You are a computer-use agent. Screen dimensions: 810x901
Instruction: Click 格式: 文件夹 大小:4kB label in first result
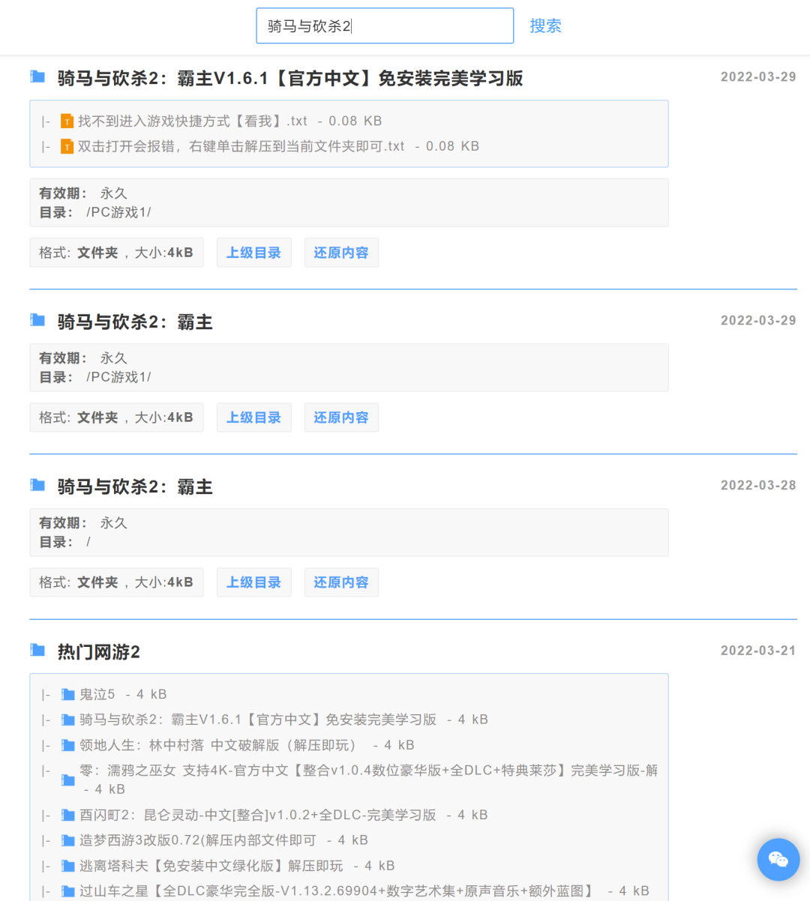tap(116, 253)
